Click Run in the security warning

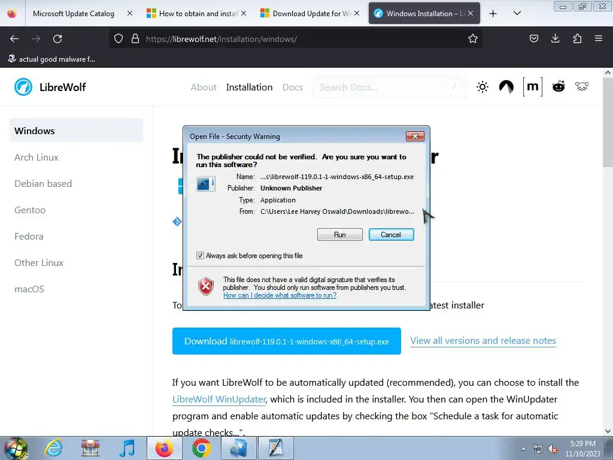pos(340,234)
